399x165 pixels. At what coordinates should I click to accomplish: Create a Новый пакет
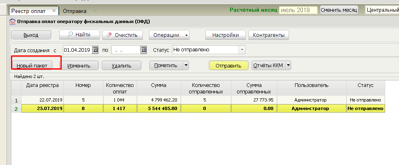pos(32,66)
